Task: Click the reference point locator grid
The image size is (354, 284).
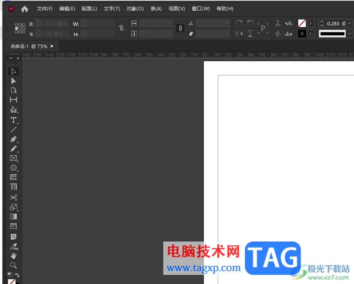Action: (x=20, y=28)
